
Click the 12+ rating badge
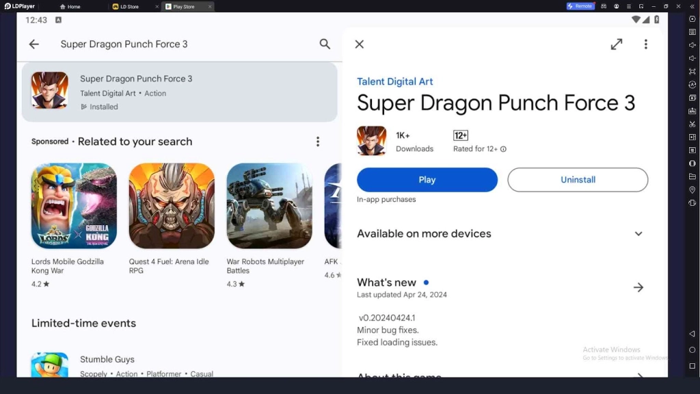pyautogui.click(x=460, y=135)
